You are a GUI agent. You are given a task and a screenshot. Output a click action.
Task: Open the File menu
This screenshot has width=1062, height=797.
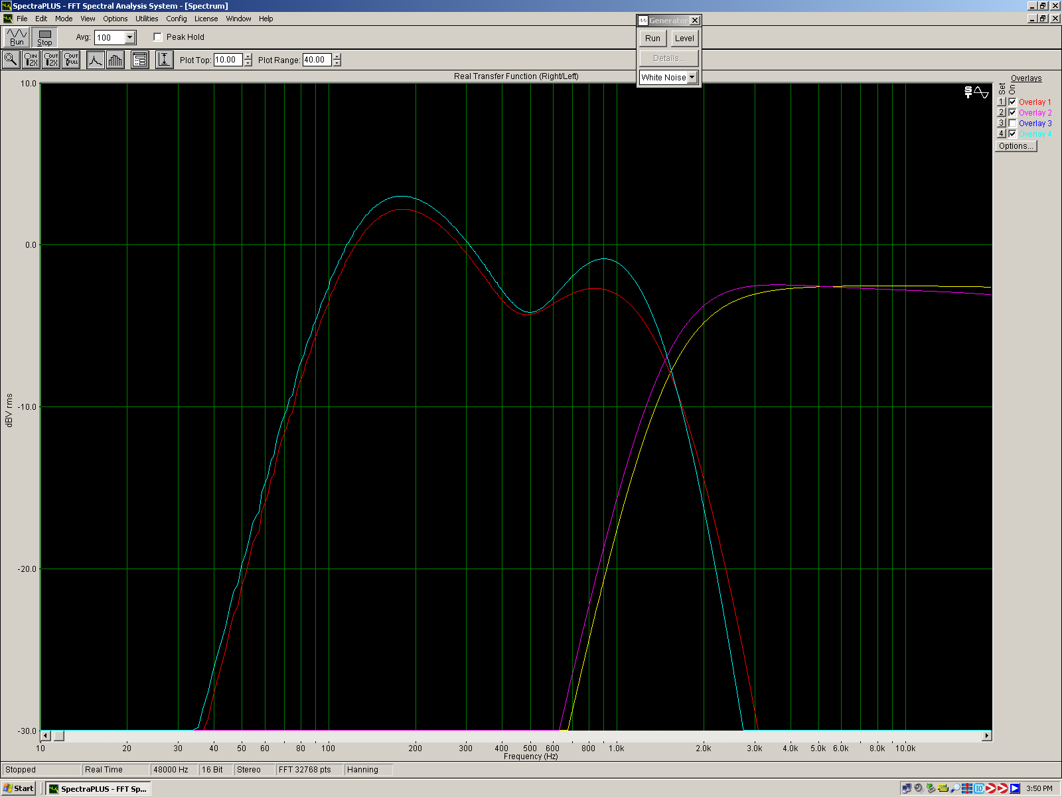point(22,19)
